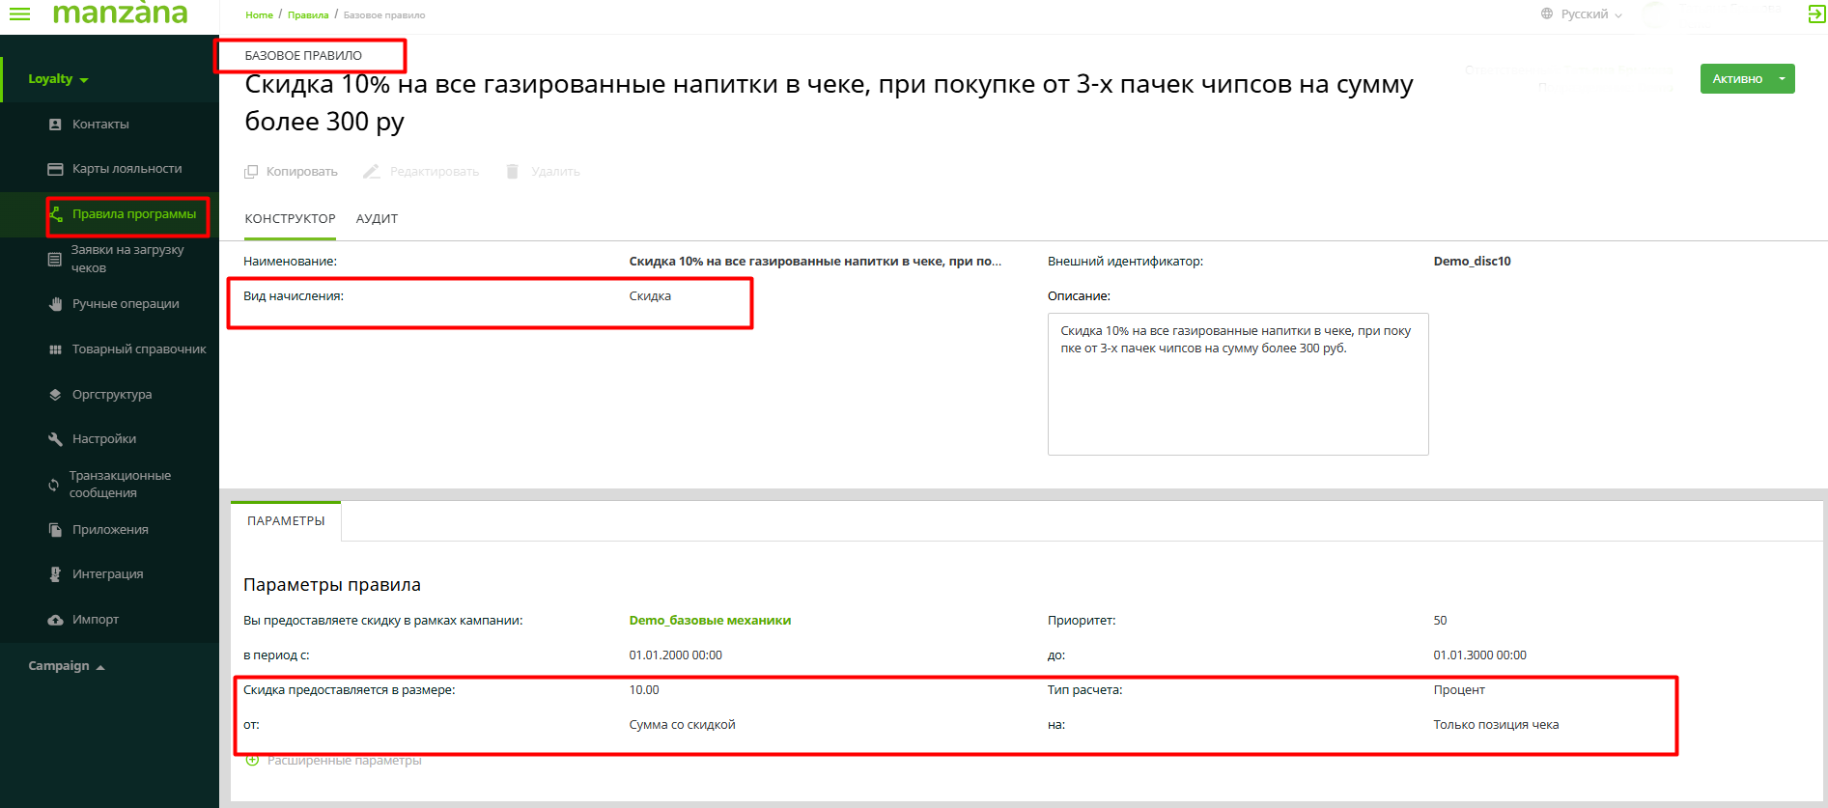
Task: Collapse the Loyalty sidebar section
Action: point(58,79)
